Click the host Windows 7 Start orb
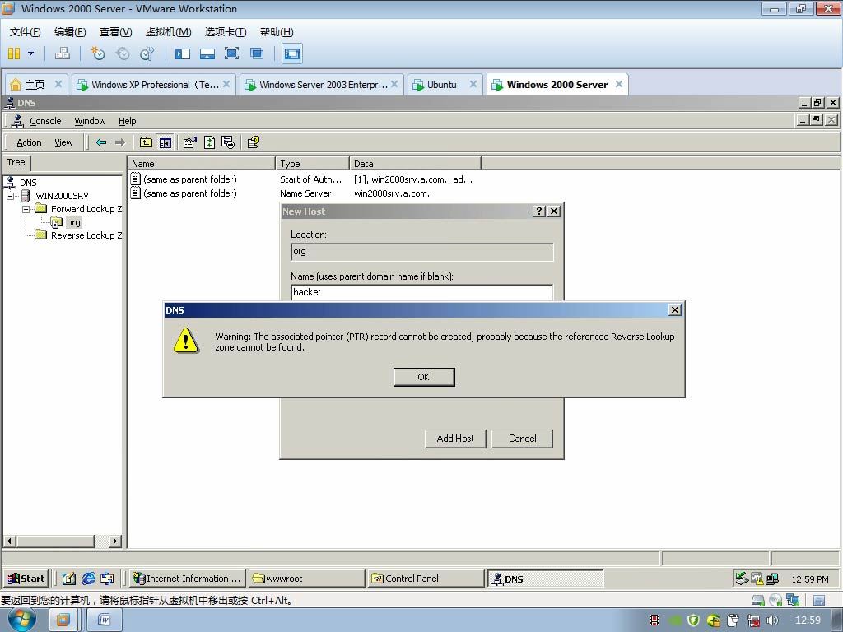Viewport: 843px width, 632px height. 22,620
